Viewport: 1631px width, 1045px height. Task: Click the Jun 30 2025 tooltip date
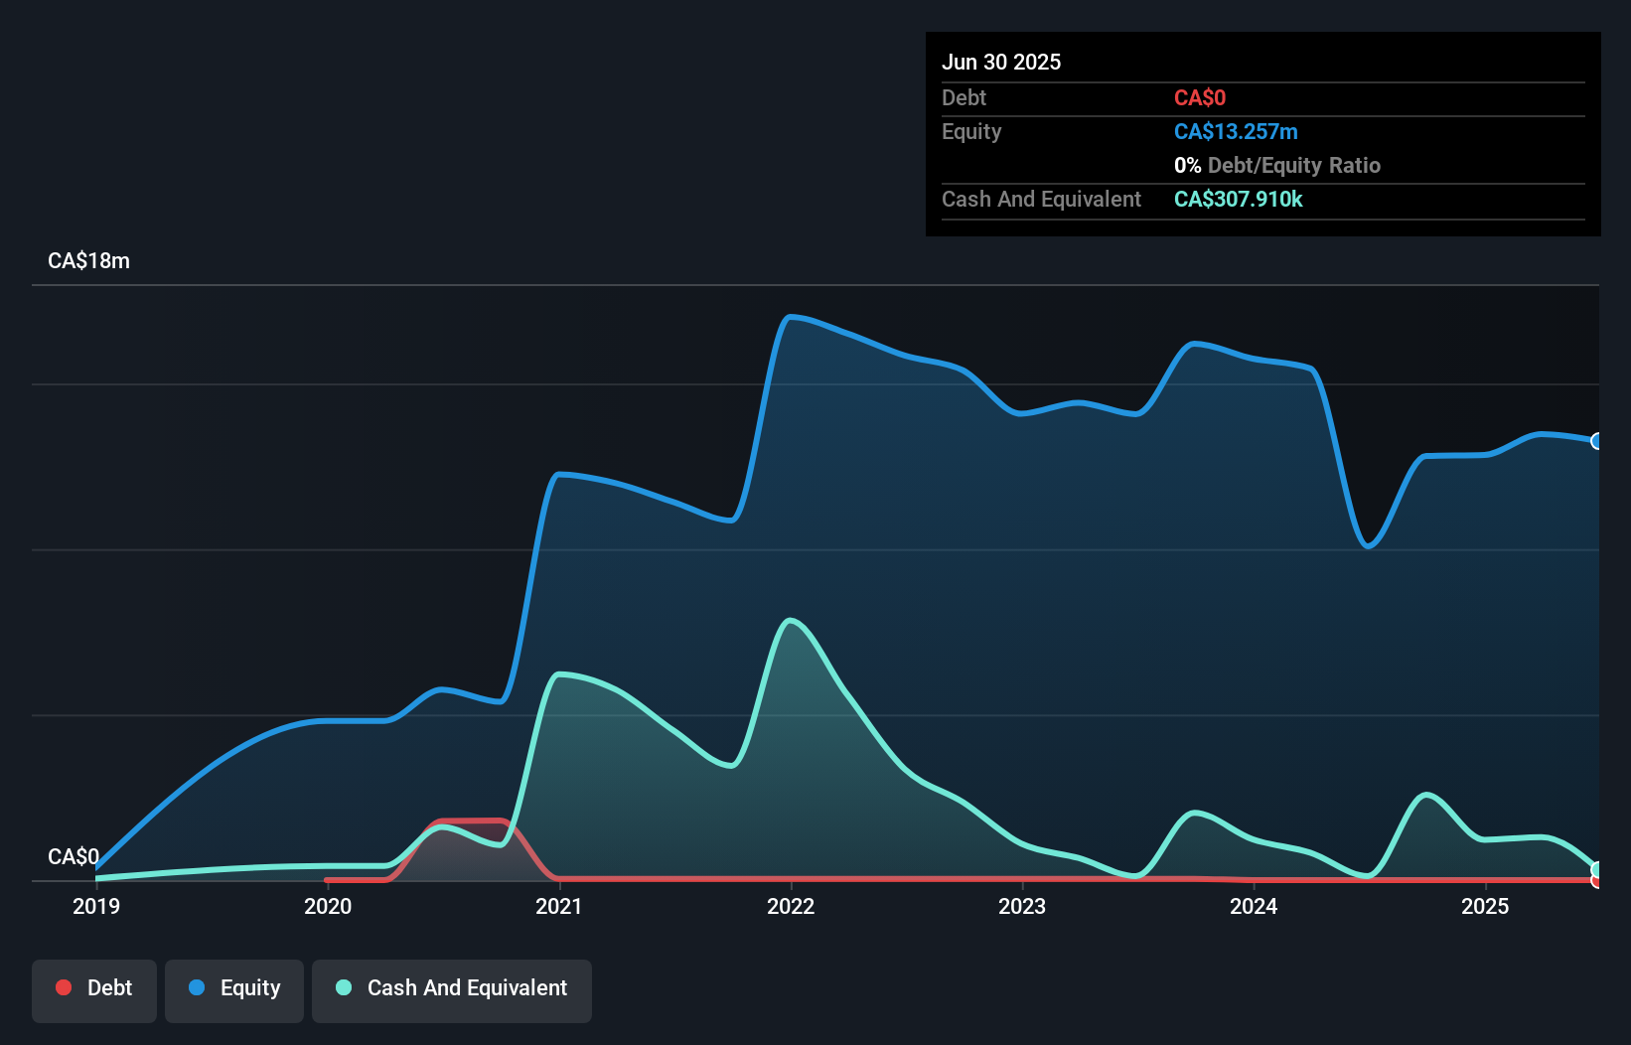click(x=1001, y=62)
